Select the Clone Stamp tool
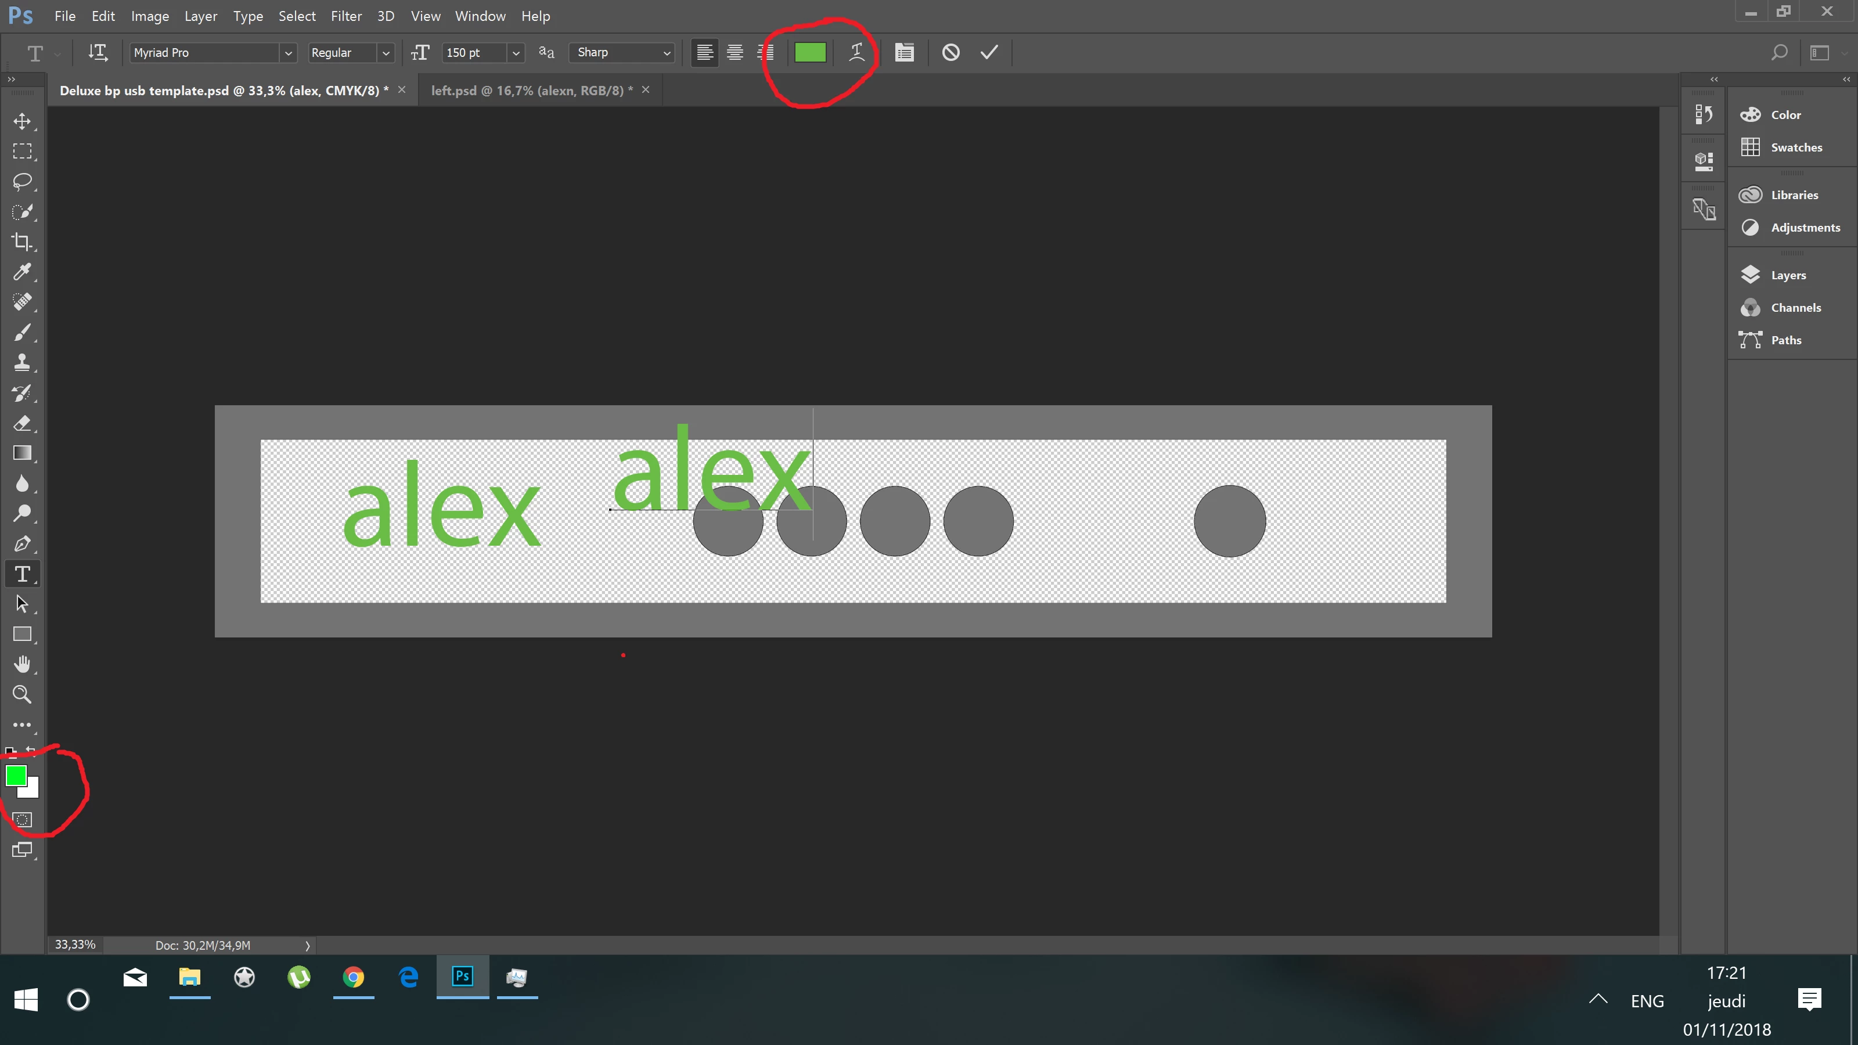The width and height of the screenshot is (1858, 1045). click(x=21, y=362)
